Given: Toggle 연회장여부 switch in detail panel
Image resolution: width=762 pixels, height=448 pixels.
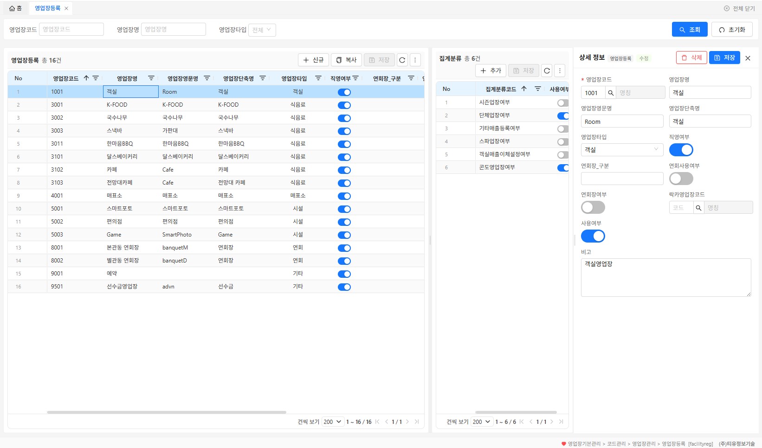Looking at the screenshot, I should pyautogui.click(x=593, y=207).
